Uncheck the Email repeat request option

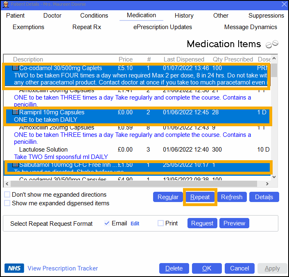[x=107, y=223]
